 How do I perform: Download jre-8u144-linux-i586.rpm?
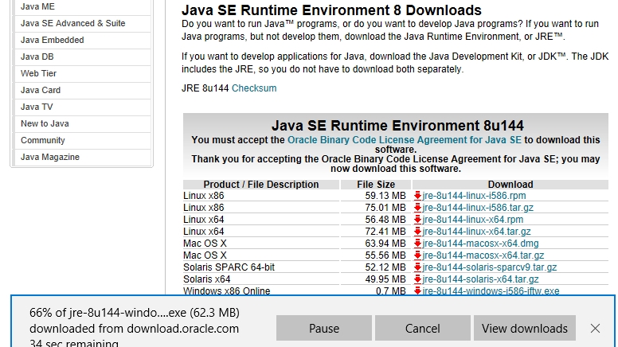point(474,196)
